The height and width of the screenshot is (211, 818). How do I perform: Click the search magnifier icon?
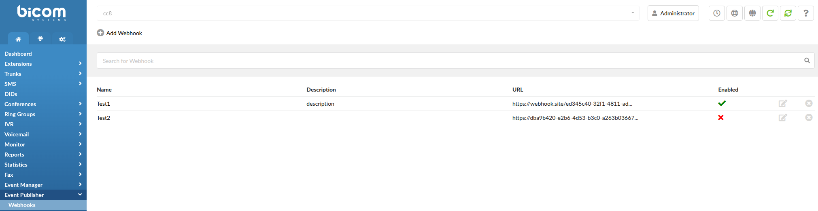point(807,61)
